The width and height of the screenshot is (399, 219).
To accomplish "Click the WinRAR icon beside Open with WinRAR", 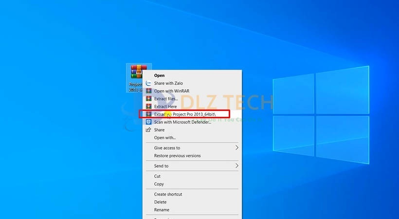I will pyautogui.click(x=148, y=91).
